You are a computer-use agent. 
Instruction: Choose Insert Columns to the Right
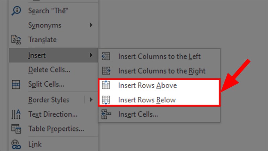[161, 71]
